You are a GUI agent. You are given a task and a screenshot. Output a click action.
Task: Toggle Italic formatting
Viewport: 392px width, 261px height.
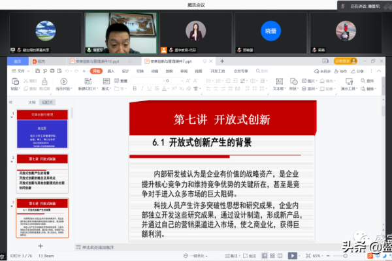[142, 89]
